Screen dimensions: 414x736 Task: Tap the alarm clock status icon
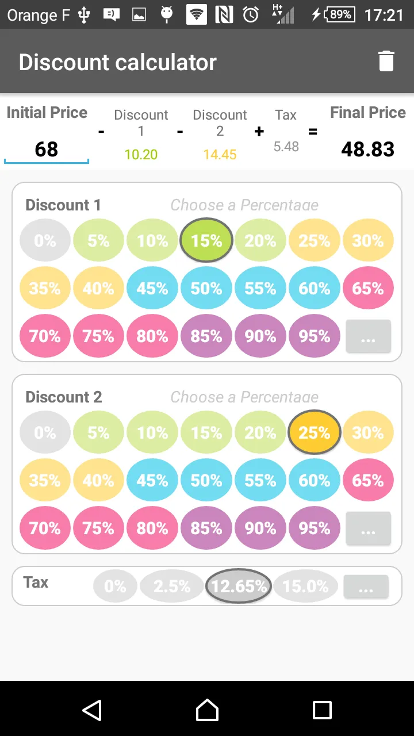[251, 15]
